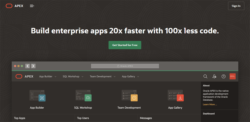Click the red user avatar tile
The width and height of the screenshot is (250, 122).
[x=232, y=76]
